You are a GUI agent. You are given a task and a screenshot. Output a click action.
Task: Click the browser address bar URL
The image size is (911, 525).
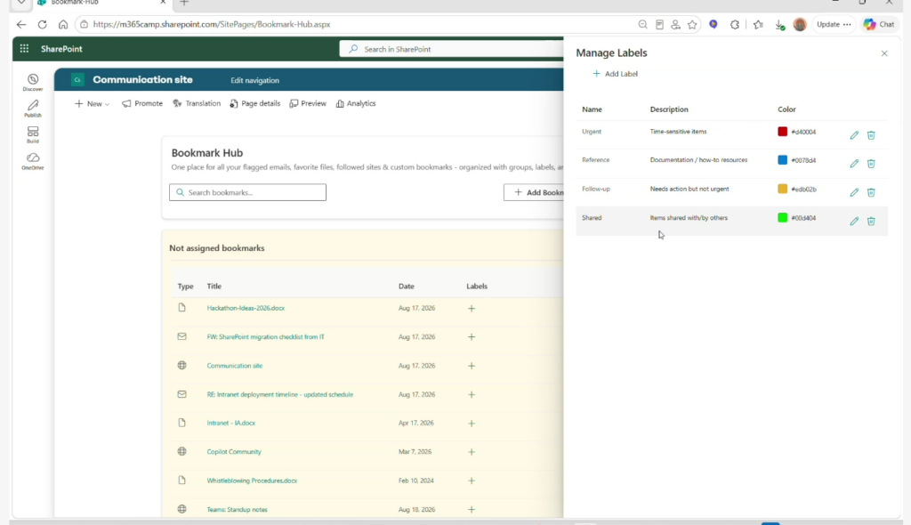[x=212, y=24]
